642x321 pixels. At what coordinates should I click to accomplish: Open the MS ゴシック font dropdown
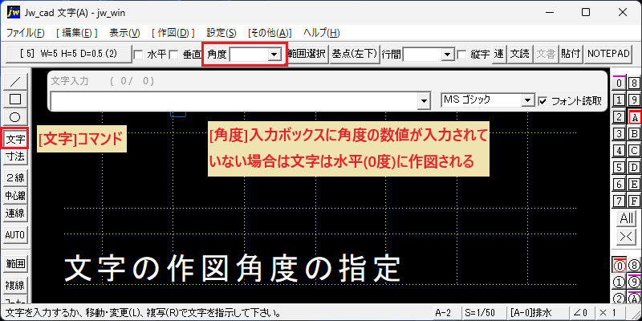pyautogui.click(x=529, y=100)
